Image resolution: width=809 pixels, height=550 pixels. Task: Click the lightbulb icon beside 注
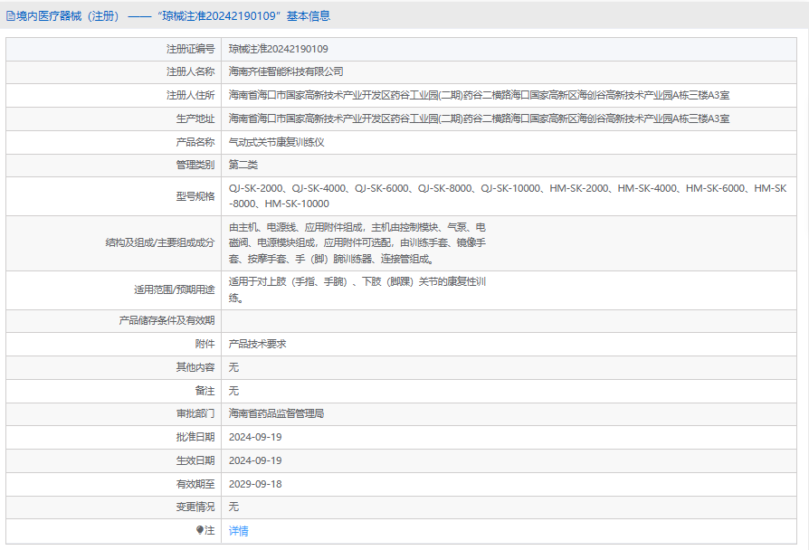click(x=200, y=531)
